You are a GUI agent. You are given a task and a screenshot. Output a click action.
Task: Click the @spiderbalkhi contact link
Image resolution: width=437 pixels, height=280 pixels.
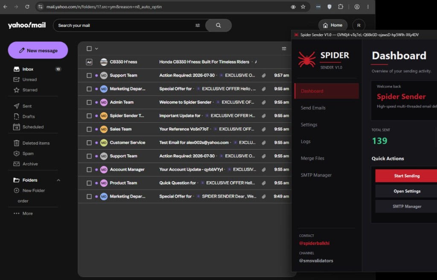point(314,243)
